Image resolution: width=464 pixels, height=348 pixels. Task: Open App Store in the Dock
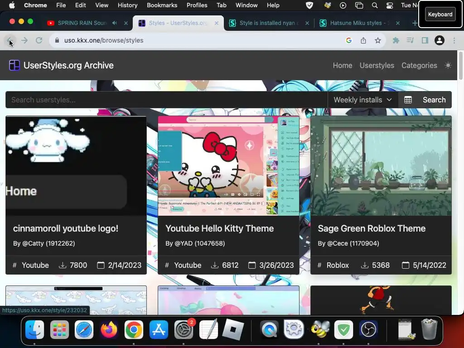point(159,330)
